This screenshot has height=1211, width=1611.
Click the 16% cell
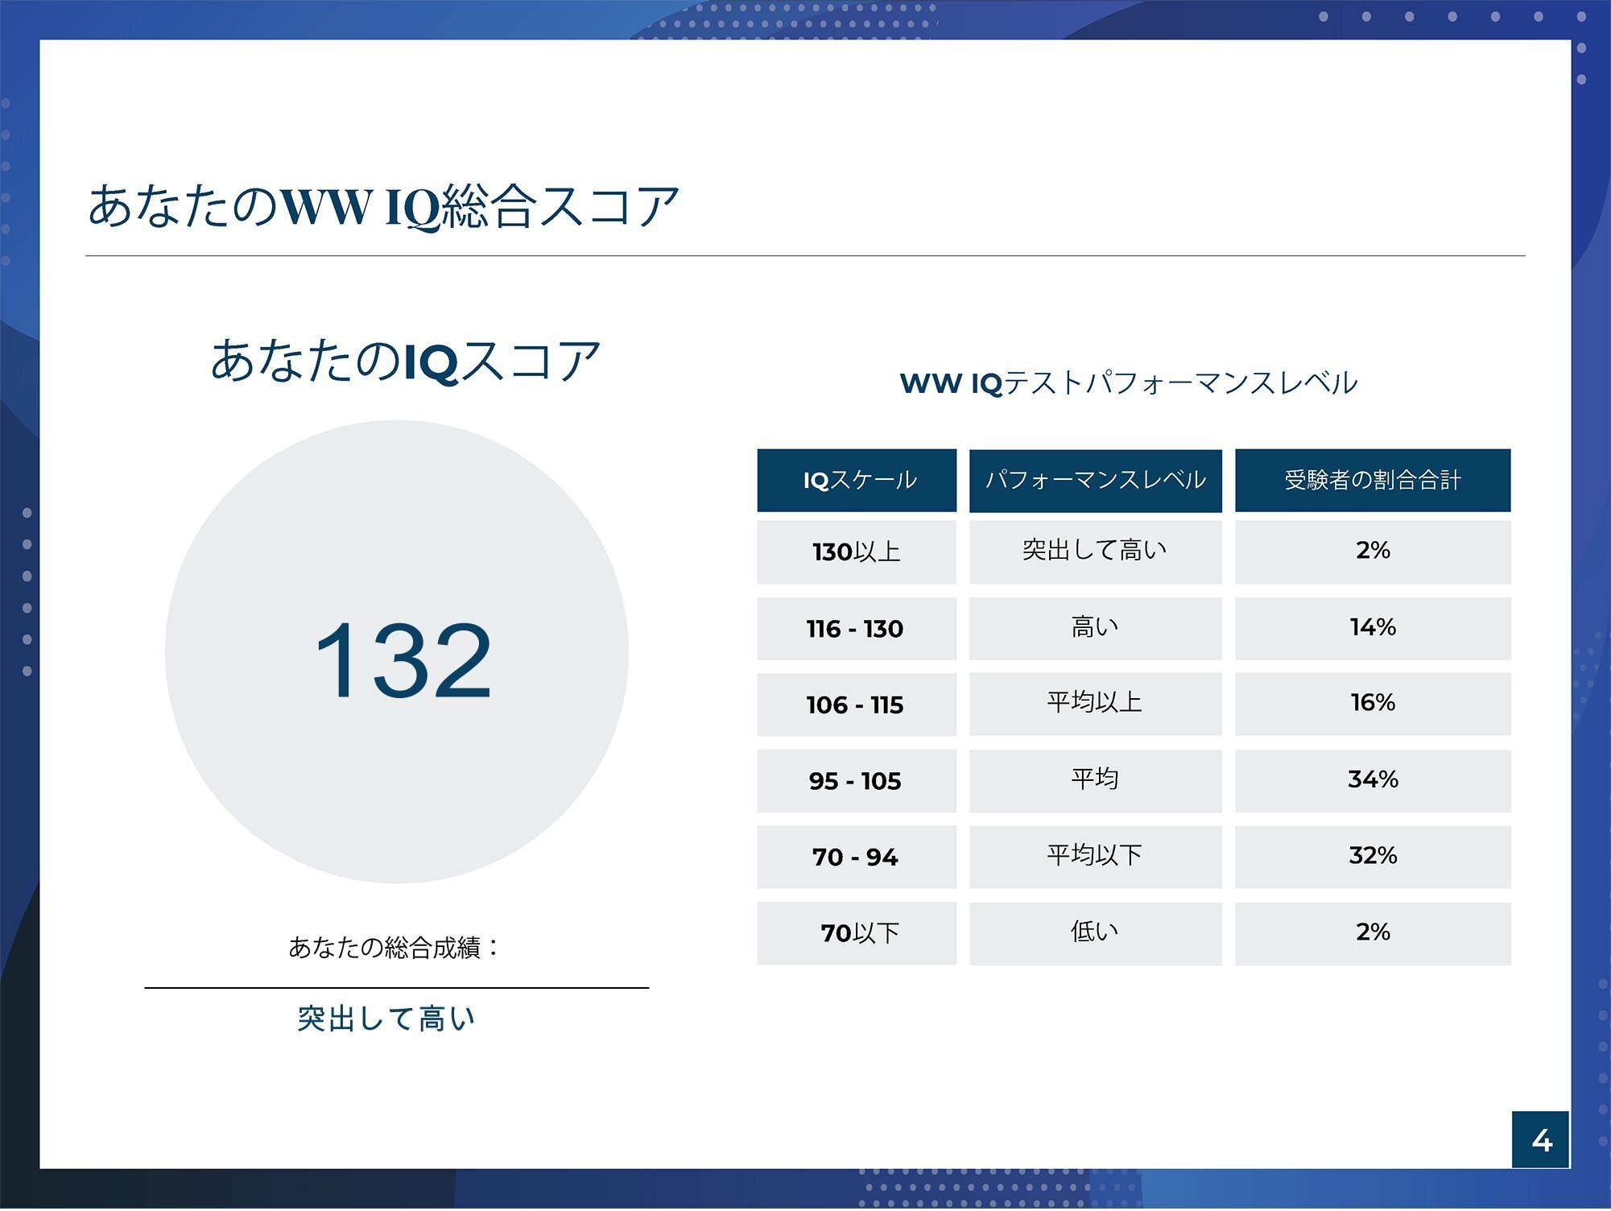[1373, 705]
